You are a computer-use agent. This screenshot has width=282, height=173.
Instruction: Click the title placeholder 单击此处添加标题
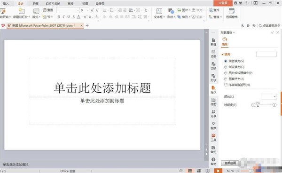point(102,88)
